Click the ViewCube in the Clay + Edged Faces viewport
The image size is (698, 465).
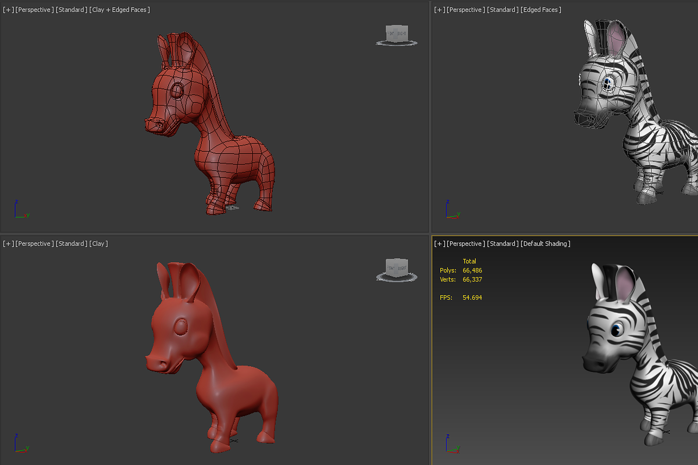click(x=398, y=34)
